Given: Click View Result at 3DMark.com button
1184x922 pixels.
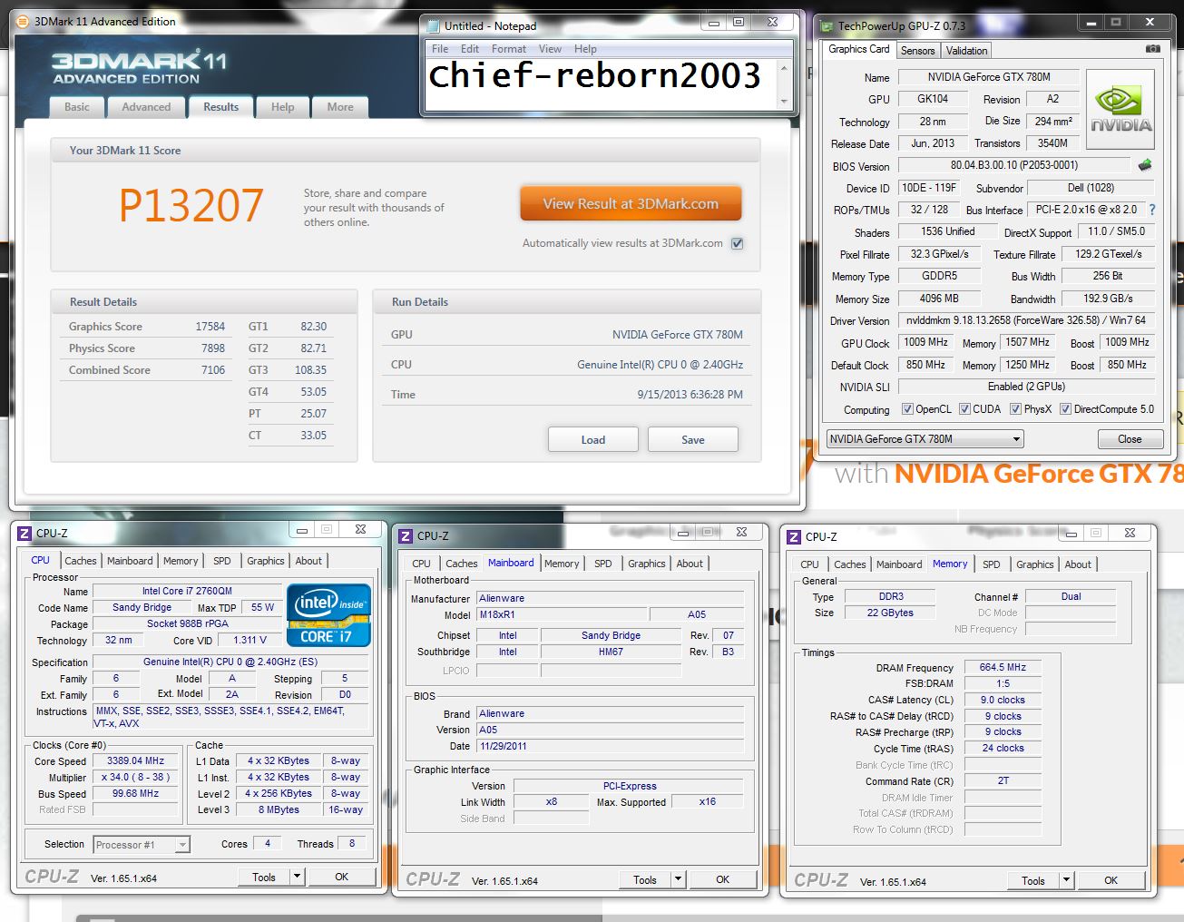Looking at the screenshot, I should [x=631, y=204].
